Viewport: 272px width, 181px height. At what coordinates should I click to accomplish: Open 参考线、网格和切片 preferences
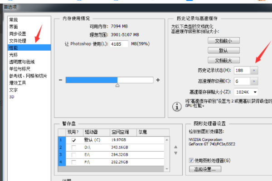pos(28,76)
